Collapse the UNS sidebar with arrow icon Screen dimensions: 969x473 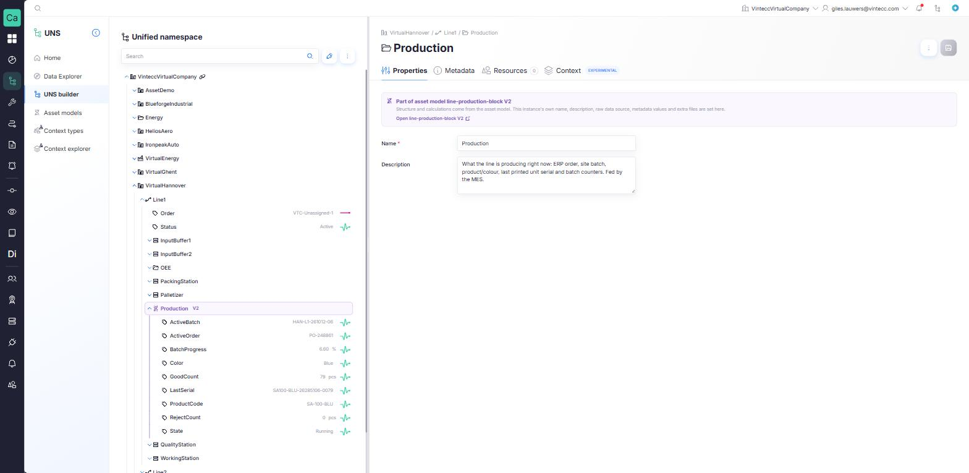point(96,33)
